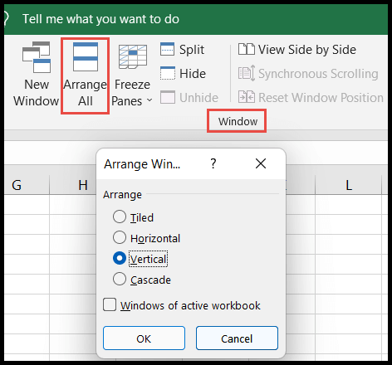Confirm arrangement with the OK button
Image resolution: width=392 pixels, height=365 pixels.
pyautogui.click(x=144, y=338)
